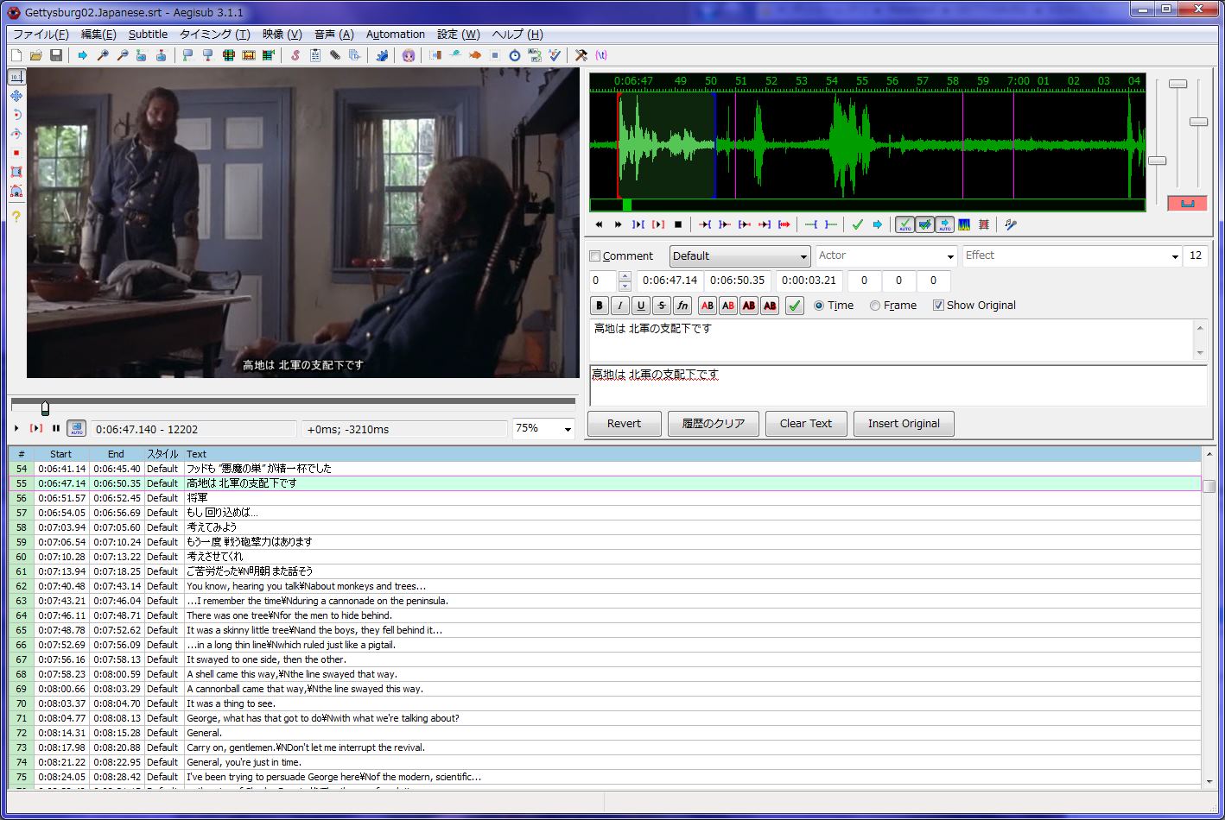
Task: Open the Styles Manager icon in toolbar
Action: pos(295,55)
